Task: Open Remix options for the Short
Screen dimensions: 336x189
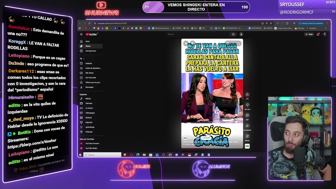Action: point(247,136)
